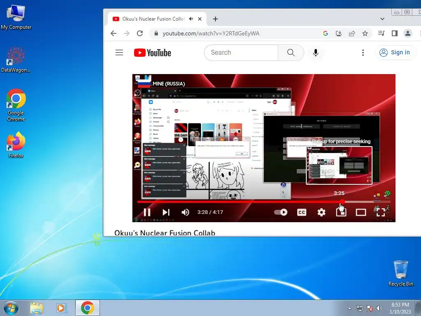Click the video title Okuu's Nuclear Fusion Collab
The height and width of the screenshot is (316, 421).
point(164,233)
